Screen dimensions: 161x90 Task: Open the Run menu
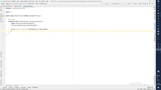[33, 1]
